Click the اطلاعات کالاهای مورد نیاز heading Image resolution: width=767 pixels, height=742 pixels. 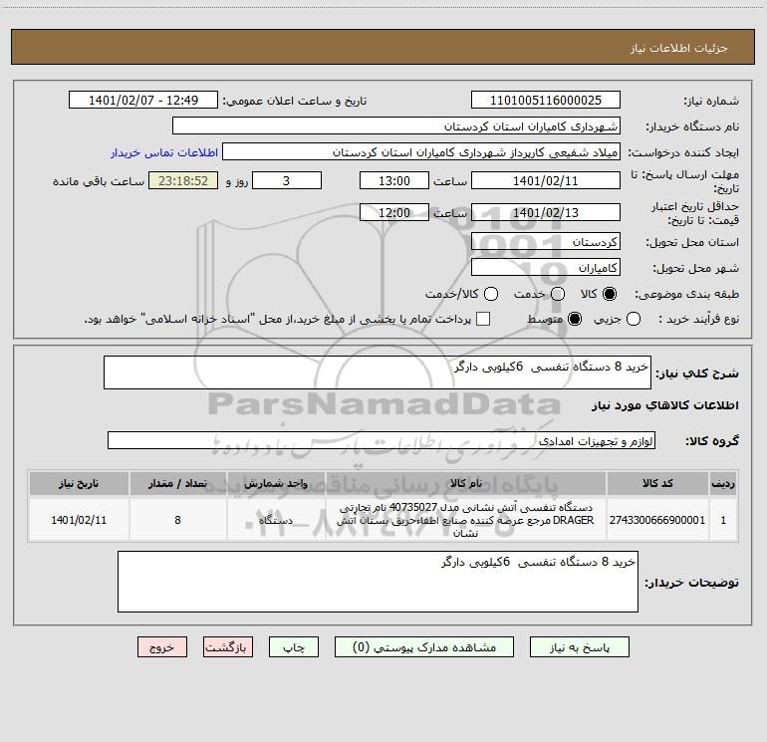point(664,405)
